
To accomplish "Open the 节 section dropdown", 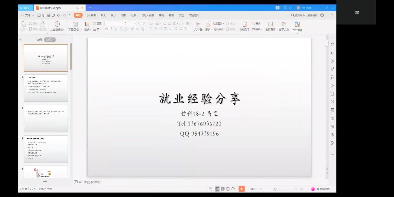I will [x=97, y=29].
